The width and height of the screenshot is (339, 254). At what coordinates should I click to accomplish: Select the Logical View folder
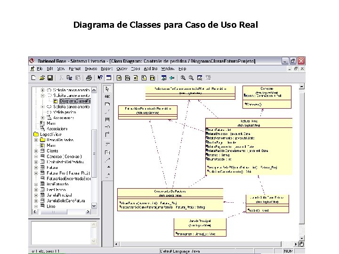tap(50, 135)
